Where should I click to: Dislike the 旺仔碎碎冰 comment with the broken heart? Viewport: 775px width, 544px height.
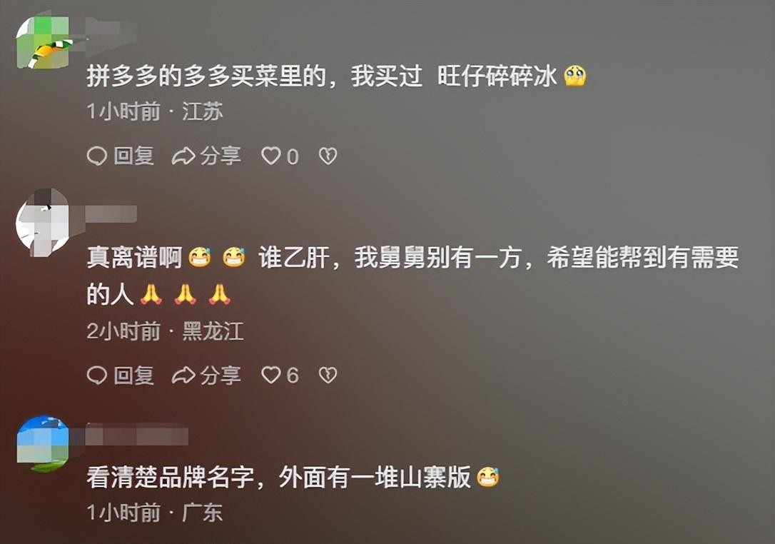tap(328, 156)
